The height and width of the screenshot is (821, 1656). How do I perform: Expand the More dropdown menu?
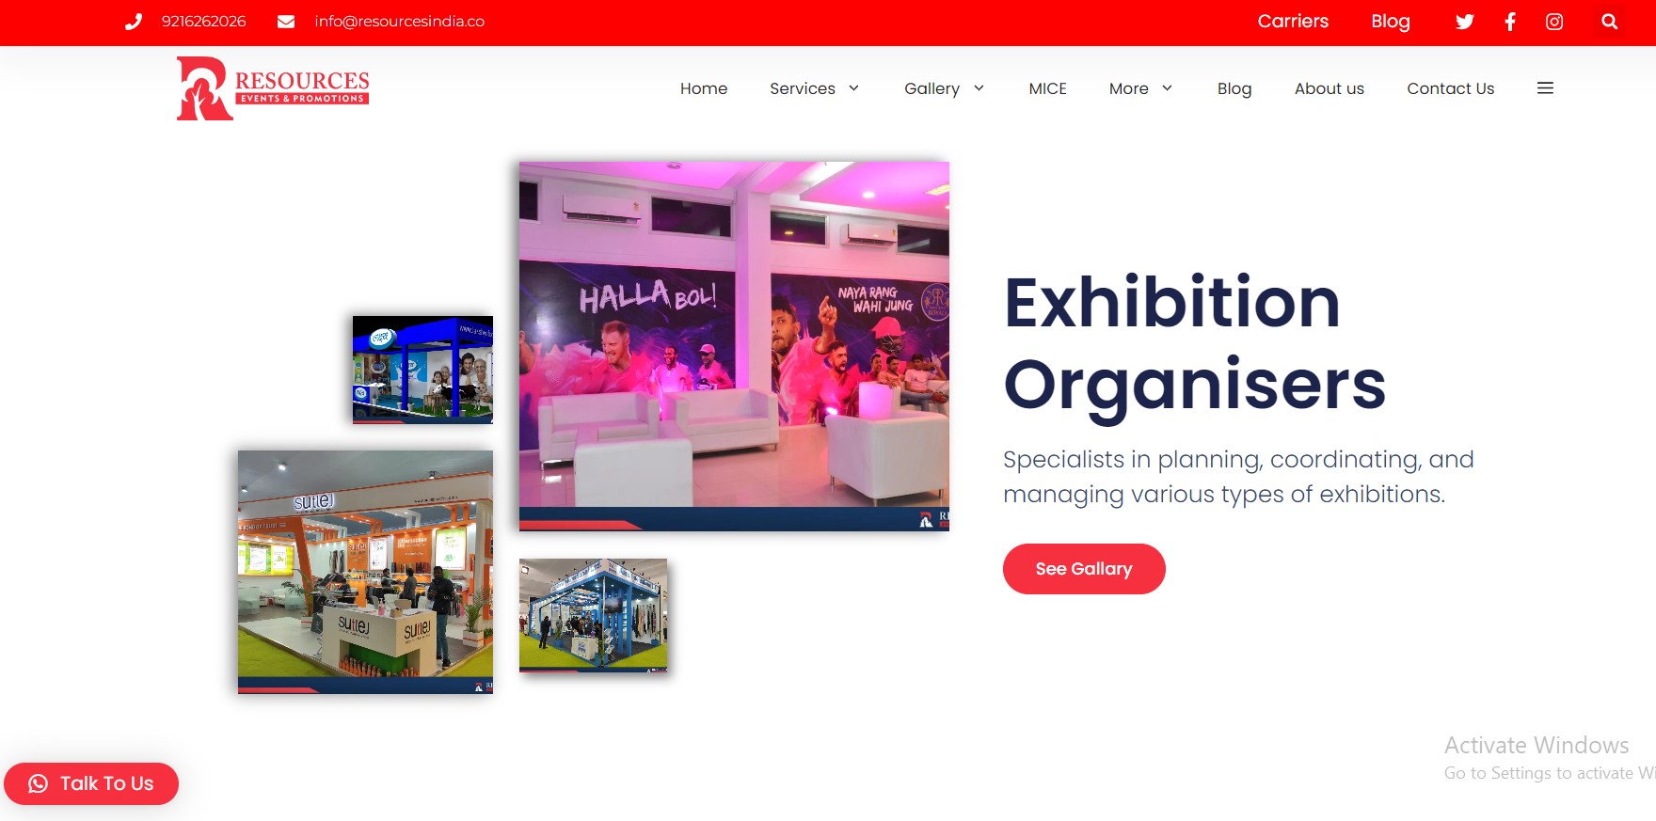[x=1140, y=88]
